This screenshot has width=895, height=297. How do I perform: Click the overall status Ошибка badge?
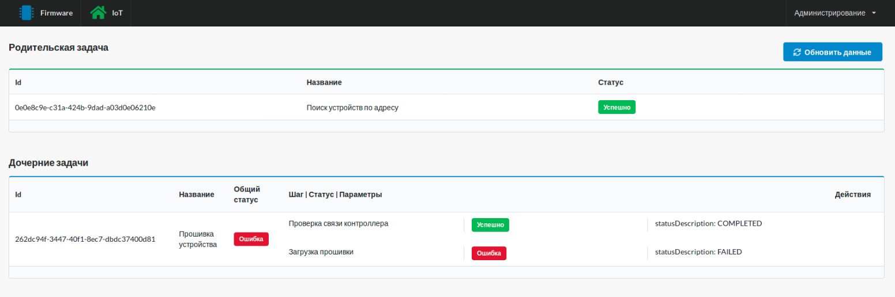251,239
